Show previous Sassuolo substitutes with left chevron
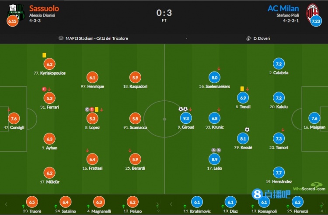The image size is (328, 215). [6, 205]
